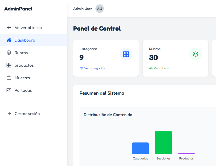This screenshot has width=216, height=166.
Task: Click the green layers icon in Rubros card
Action: [196, 54]
